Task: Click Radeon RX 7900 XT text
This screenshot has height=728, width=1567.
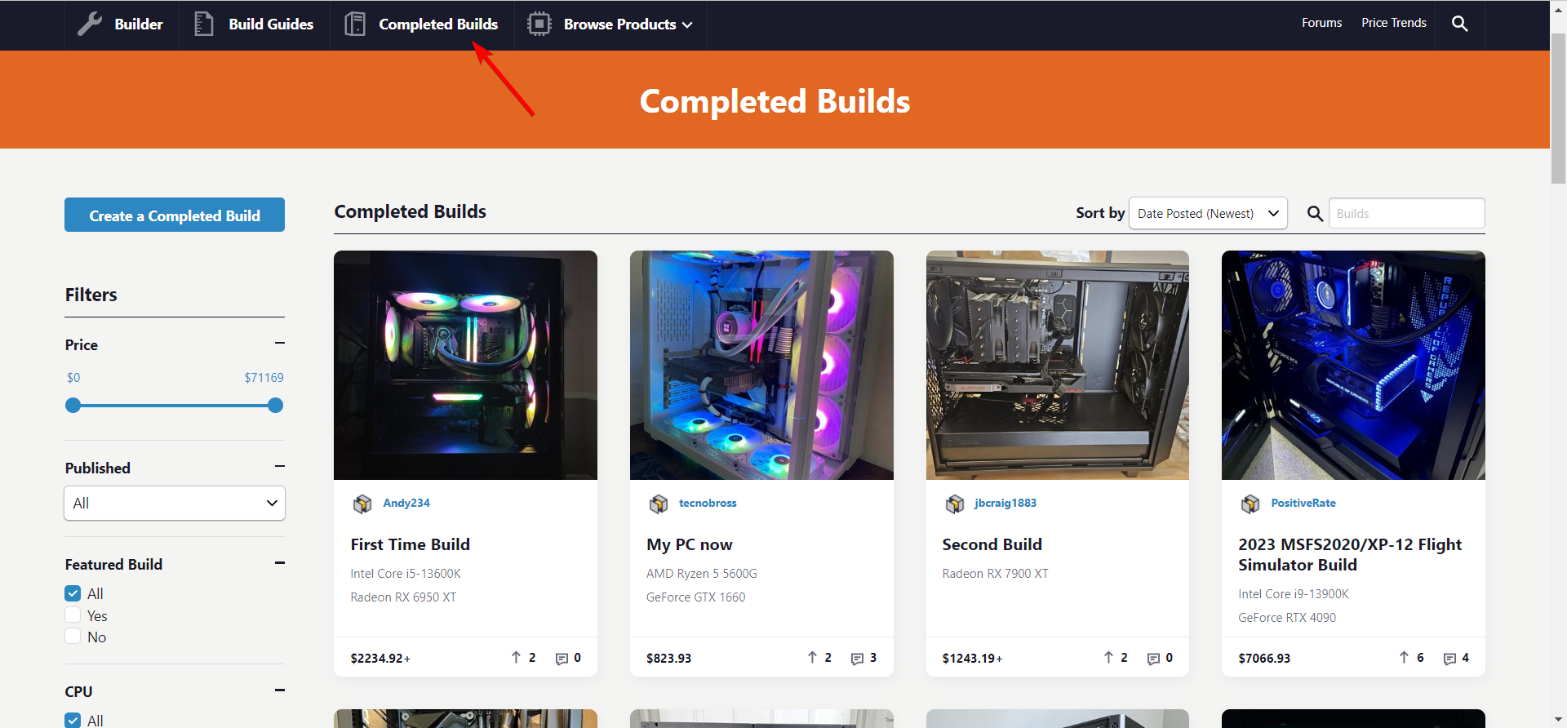Action: click(995, 574)
